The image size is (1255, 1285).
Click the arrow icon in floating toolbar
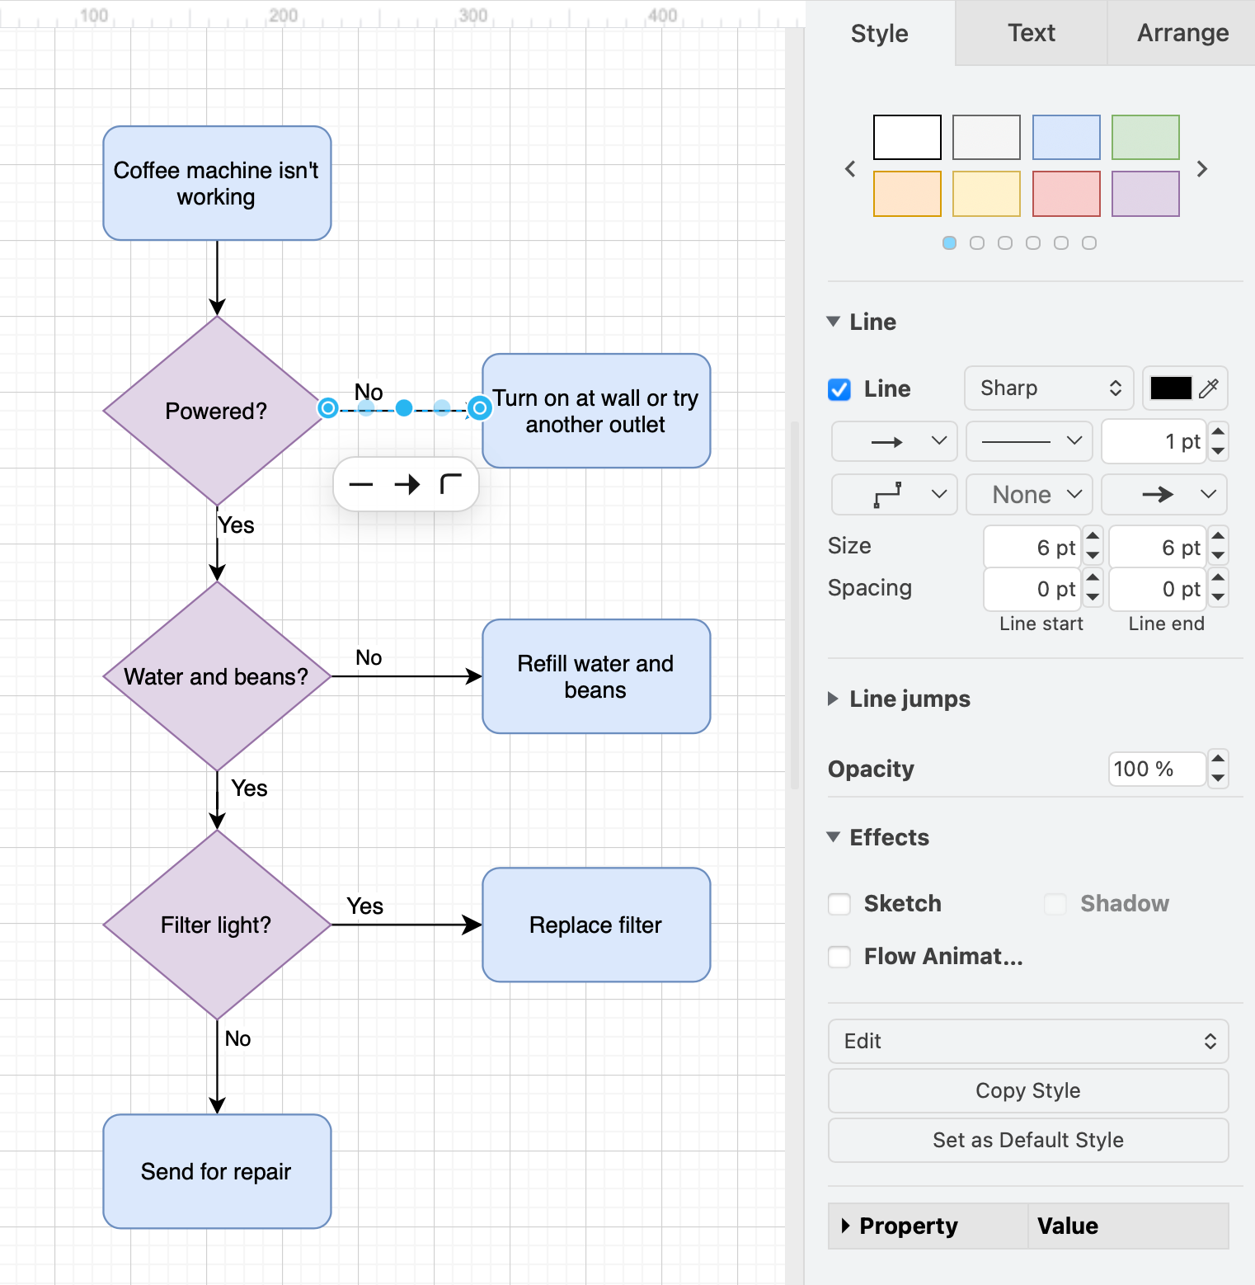point(407,484)
